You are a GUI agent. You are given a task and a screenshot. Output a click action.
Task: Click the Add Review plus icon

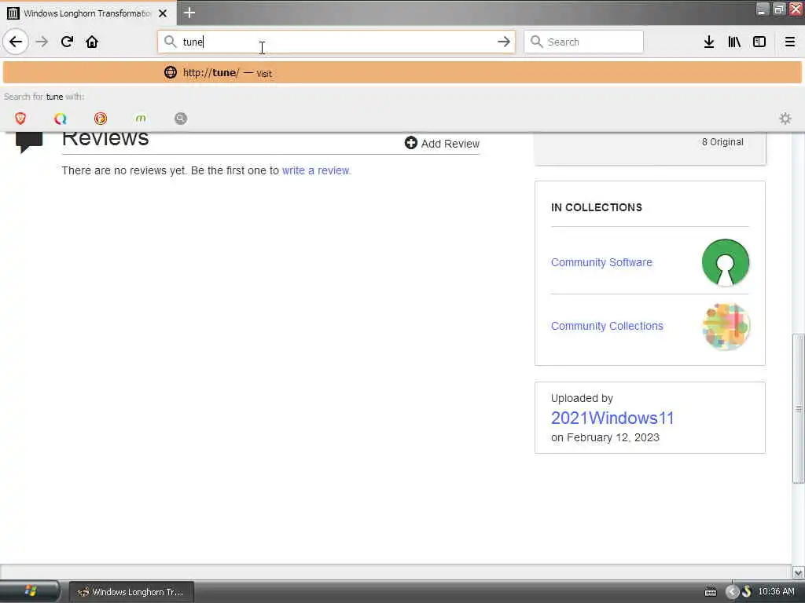click(410, 143)
